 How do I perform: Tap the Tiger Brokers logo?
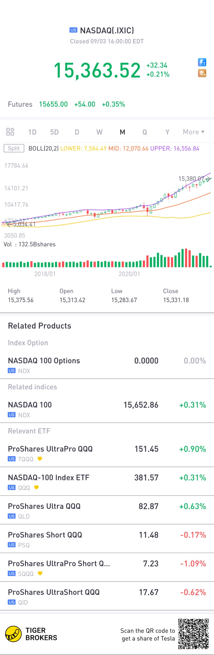tap(13, 634)
